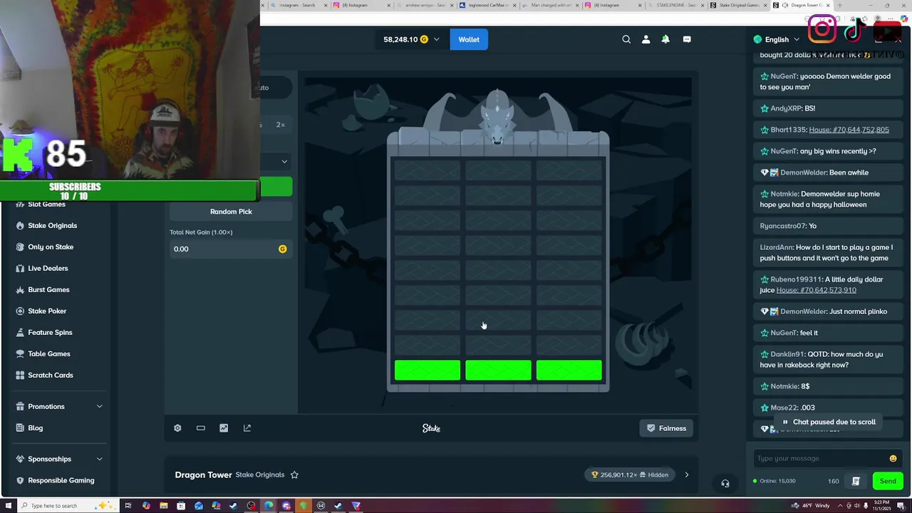This screenshot has width=912, height=513.
Task: Open Windows Start menu
Action: (x=9, y=506)
